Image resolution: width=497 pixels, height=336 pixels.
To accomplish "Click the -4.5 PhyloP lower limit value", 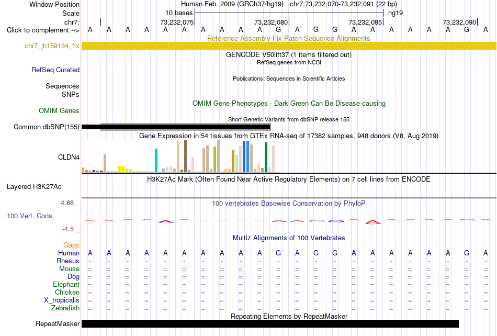I will [68, 229].
